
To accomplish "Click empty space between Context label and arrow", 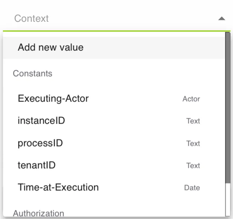I will (x=132, y=18).
